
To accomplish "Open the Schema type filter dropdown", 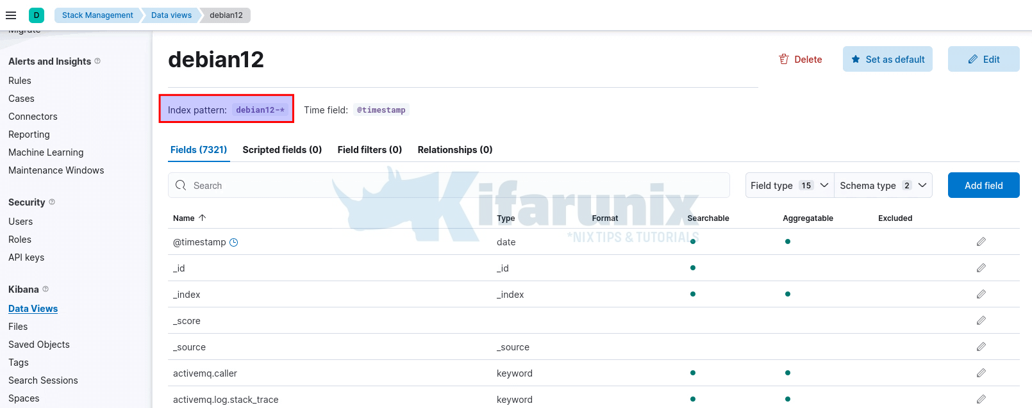I will pyautogui.click(x=883, y=186).
